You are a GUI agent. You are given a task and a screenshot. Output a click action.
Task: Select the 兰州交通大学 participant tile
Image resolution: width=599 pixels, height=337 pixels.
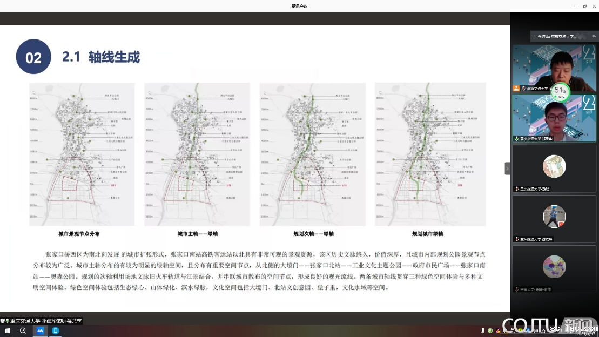(x=554, y=218)
